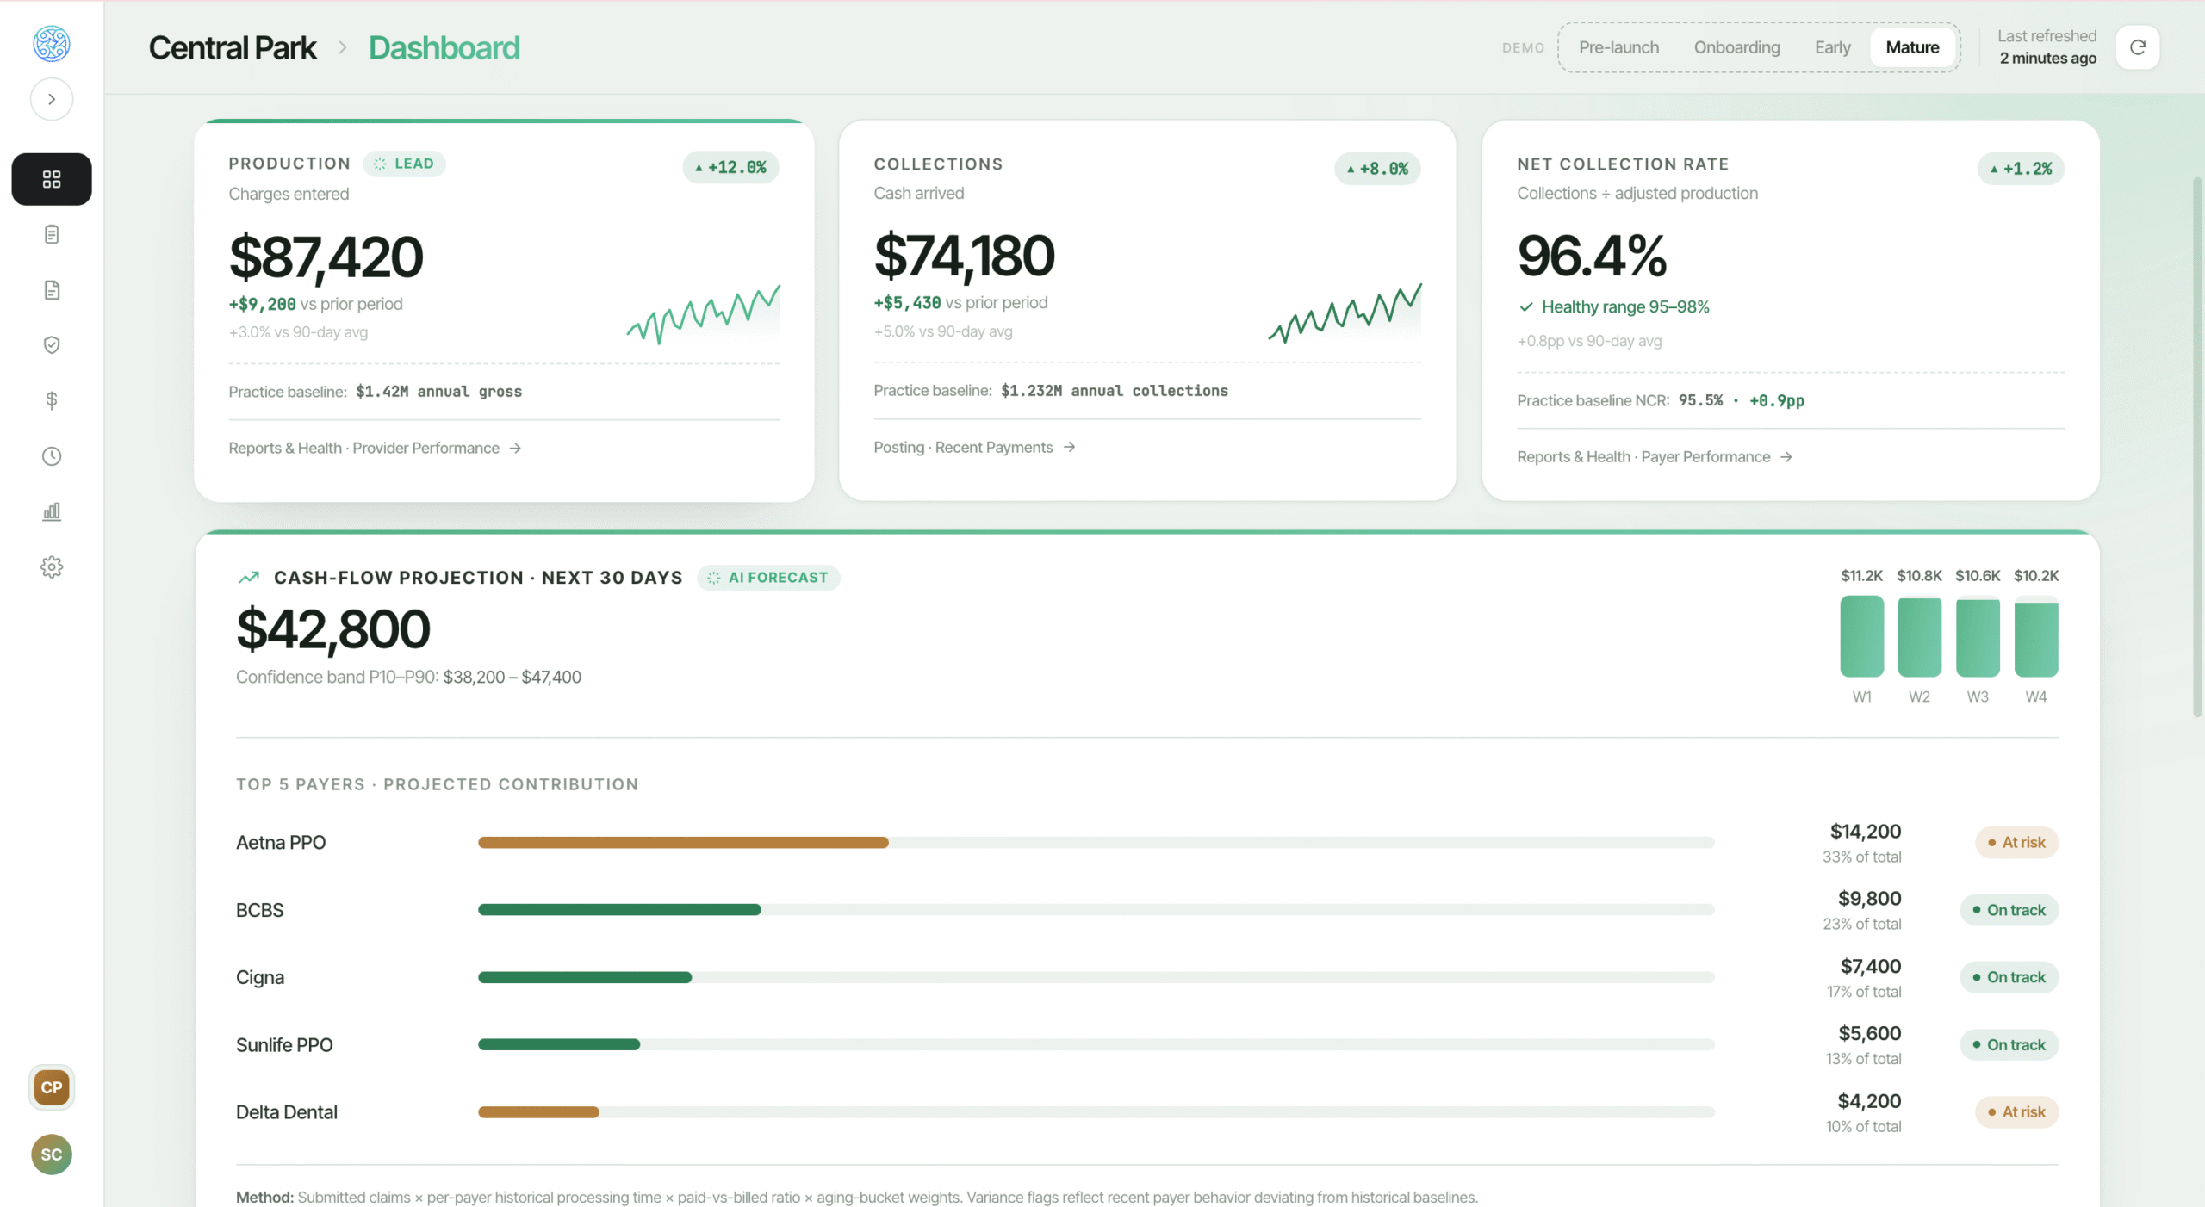Click the AI FORECAST badge

pos(768,578)
